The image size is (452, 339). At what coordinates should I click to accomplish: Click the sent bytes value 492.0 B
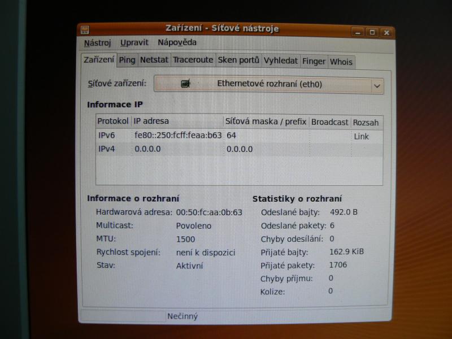[x=344, y=212]
